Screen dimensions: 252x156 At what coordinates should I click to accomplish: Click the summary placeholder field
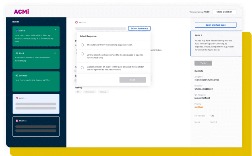click(x=101, y=29)
